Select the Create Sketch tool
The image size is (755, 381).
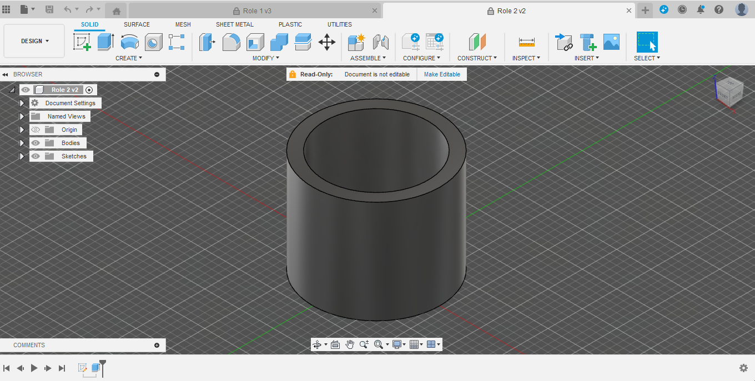82,42
